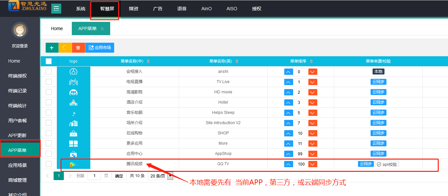Switch to the Home tab
The height and width of the screenshot is (196, 448).
57,28
